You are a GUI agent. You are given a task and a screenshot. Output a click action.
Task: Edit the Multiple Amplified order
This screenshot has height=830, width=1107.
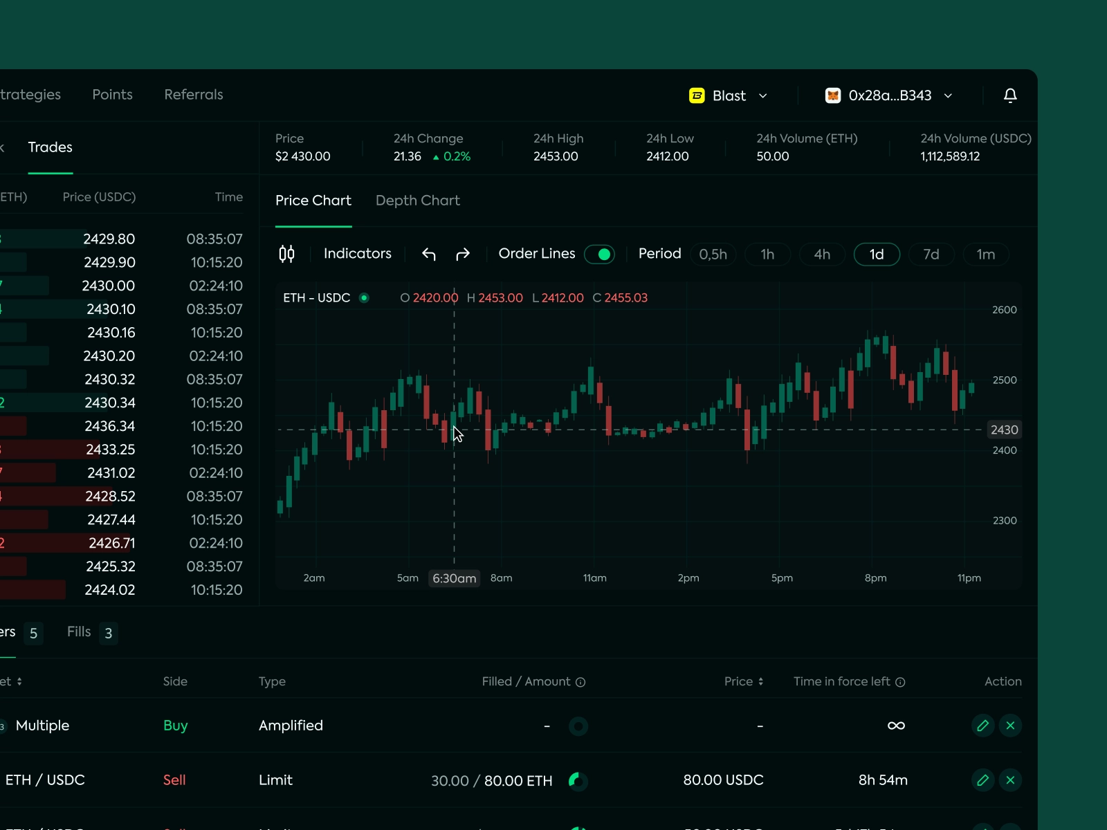click(x=982, y=726)
